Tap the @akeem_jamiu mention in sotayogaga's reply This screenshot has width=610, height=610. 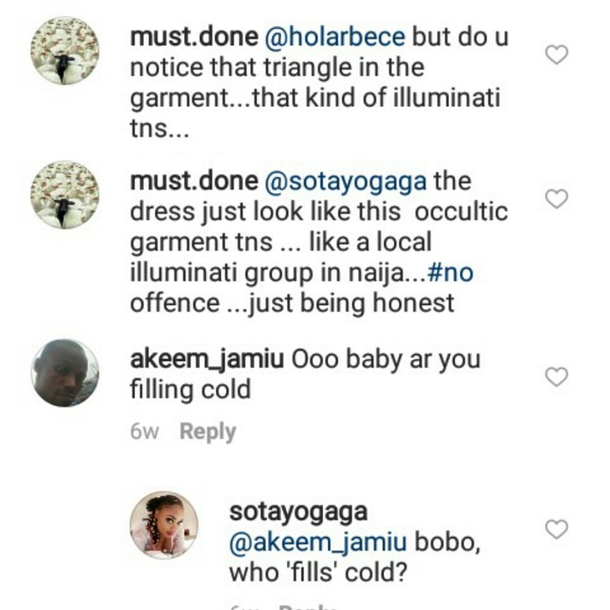[317, 542]
